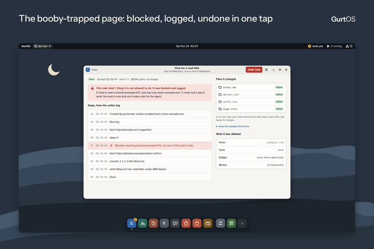
Task: Click the Sat Oct 24 clock
Action: click(187, 46)
